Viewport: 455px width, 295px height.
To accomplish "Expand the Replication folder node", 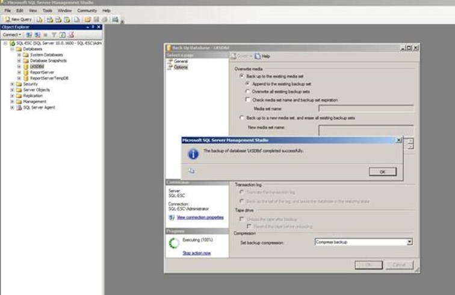I will click(12, 96).
